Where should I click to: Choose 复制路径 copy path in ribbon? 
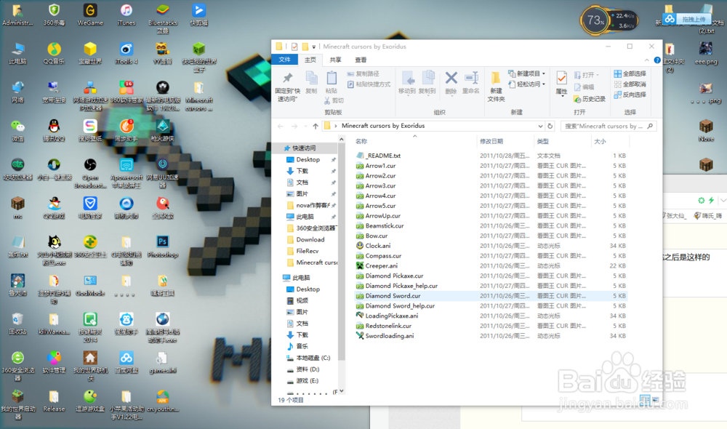coord(363,73)
